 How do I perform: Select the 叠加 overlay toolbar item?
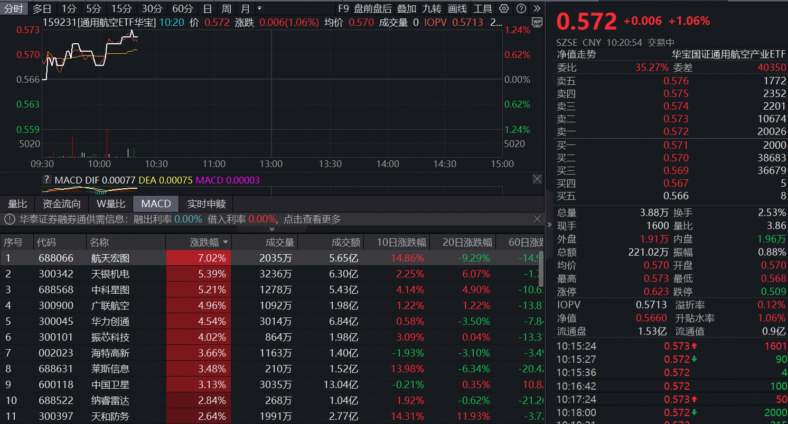[x=407, y=8]
